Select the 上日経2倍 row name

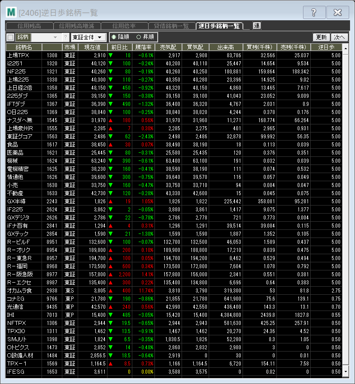click(x=19, y=88)
